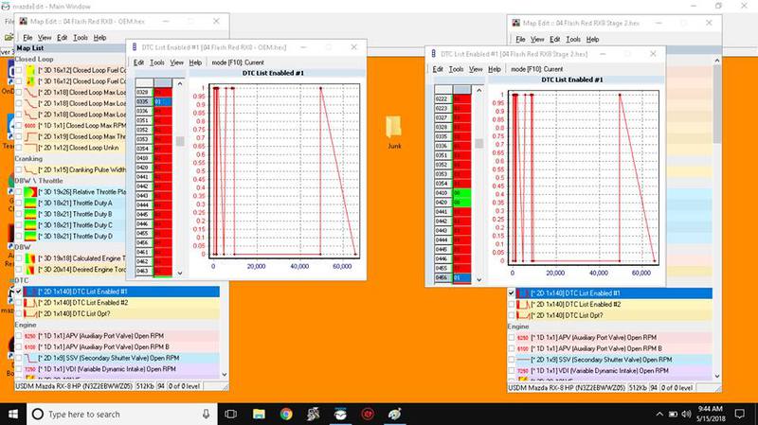Uncheck DTC List Enabled #1 in left map list
758x425 pixels.
coord(19,292)
